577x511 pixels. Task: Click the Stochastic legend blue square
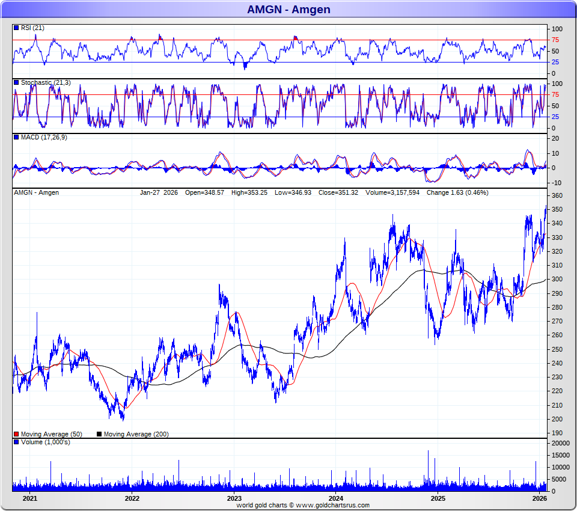pos(16,82)
